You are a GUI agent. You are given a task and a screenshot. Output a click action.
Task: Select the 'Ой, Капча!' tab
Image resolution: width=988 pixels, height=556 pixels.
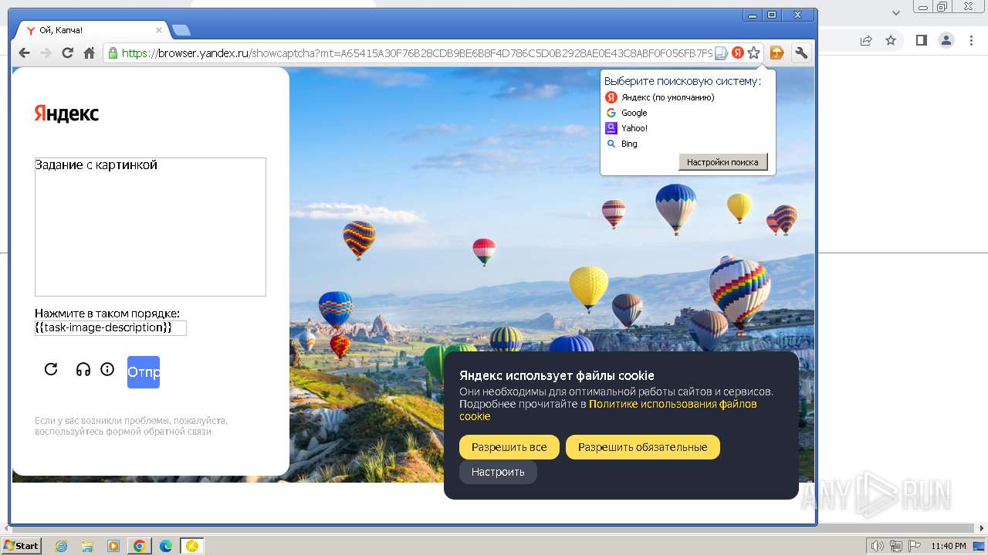pyautogui.click(x=93, y=30)
